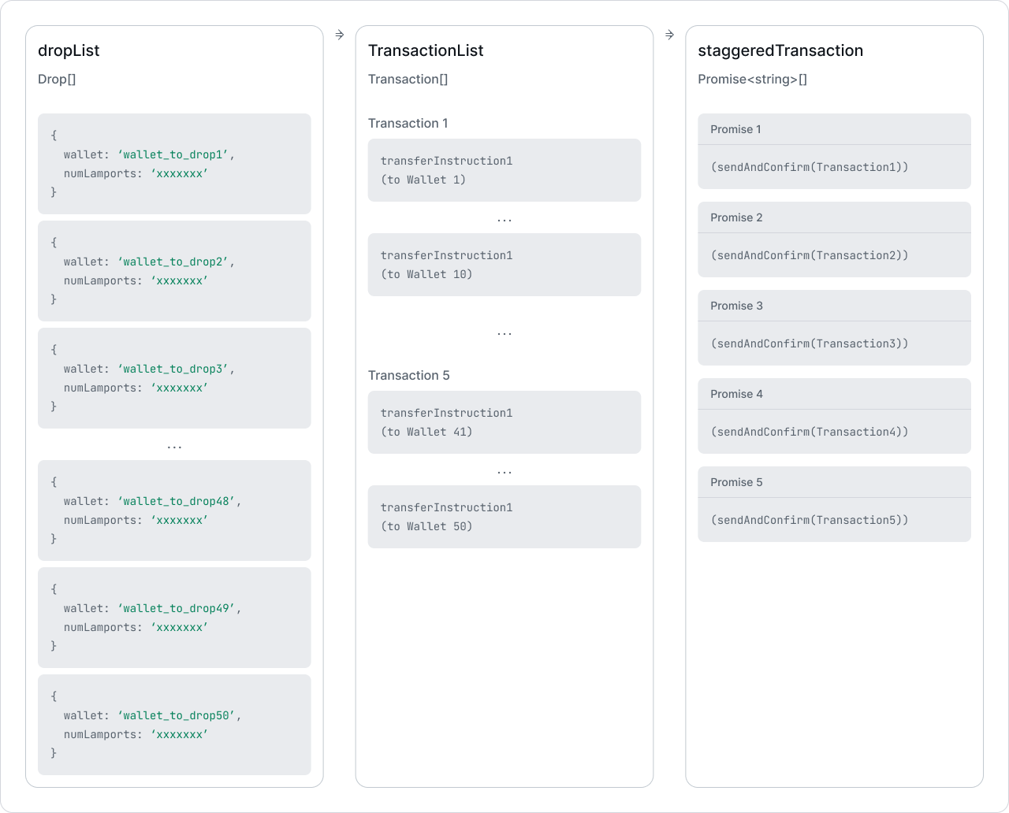Click the Promise<string>[] type label
1009x813 pixels.
click(x=752, y=79)
